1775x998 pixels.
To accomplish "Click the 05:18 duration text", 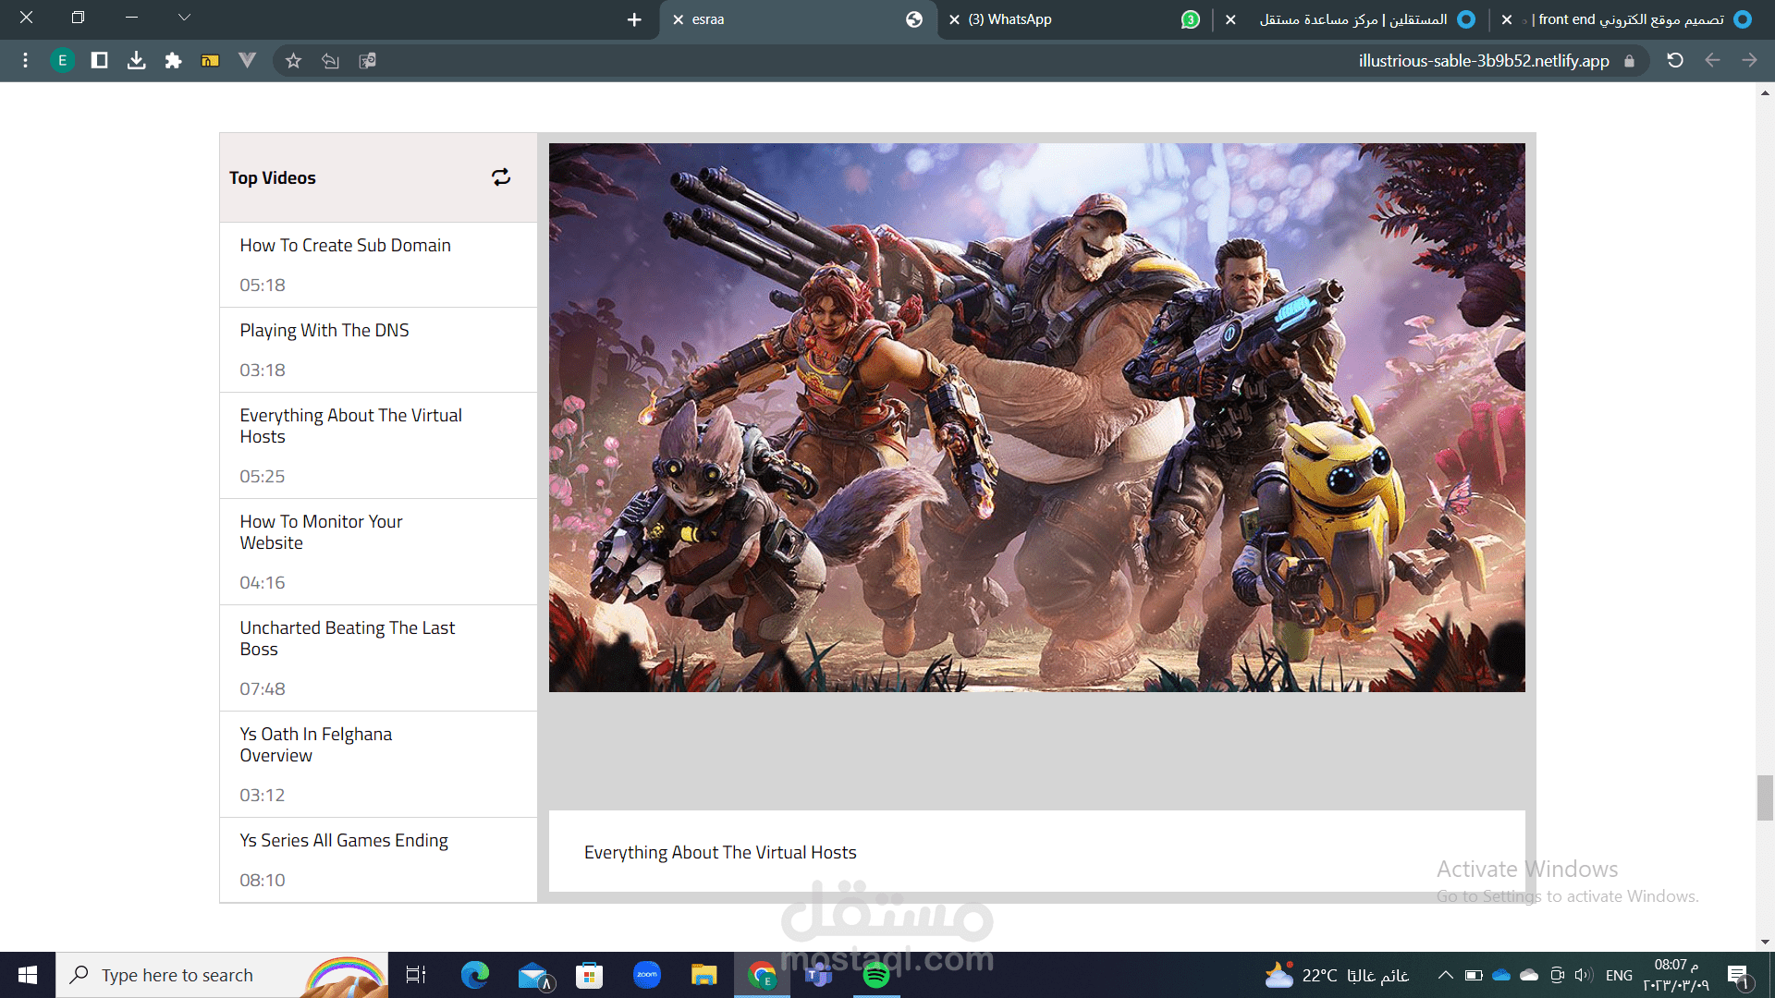I will click(x=263, y=285).
